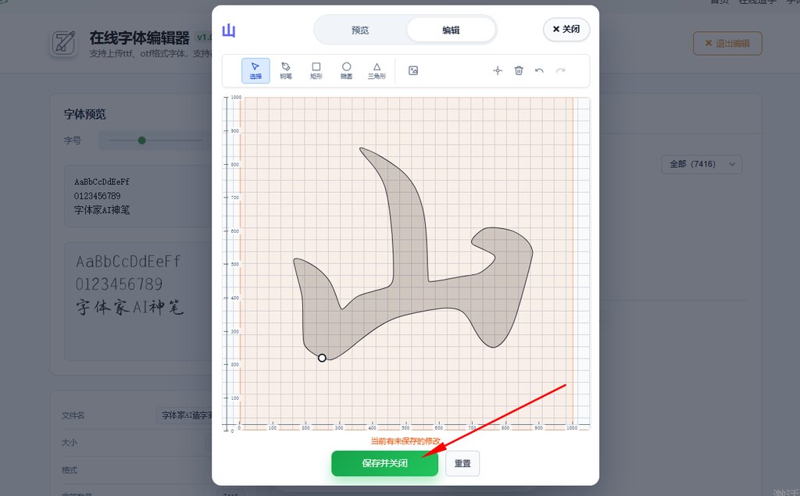Click the green 字号 font size slider handle
Viewport: 800px width, 496px height.
pos(141,141)
